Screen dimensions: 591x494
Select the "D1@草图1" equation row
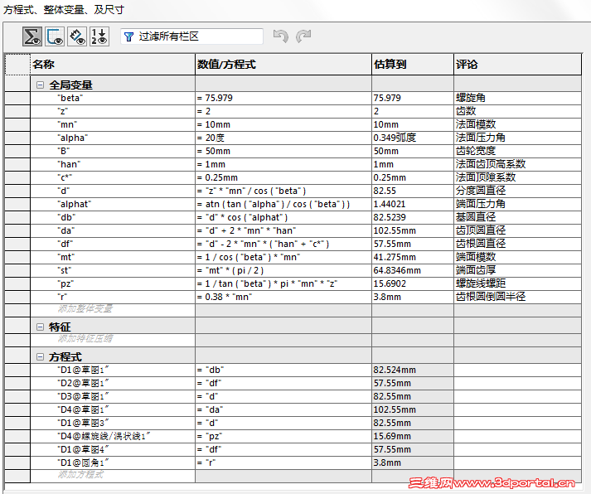113,370
